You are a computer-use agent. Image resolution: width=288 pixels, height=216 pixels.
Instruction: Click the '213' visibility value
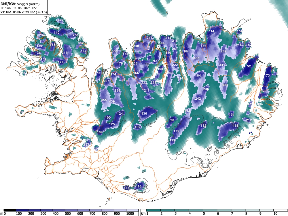click(65, 53)
